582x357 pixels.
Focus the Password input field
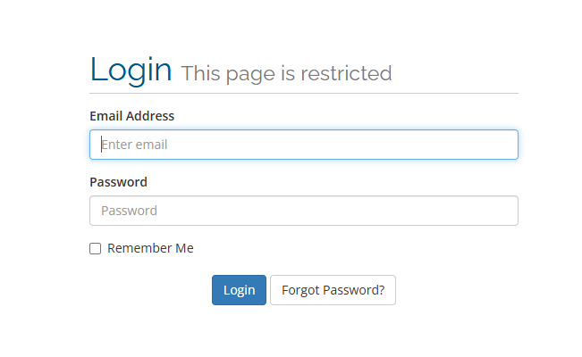coord(304,211)
